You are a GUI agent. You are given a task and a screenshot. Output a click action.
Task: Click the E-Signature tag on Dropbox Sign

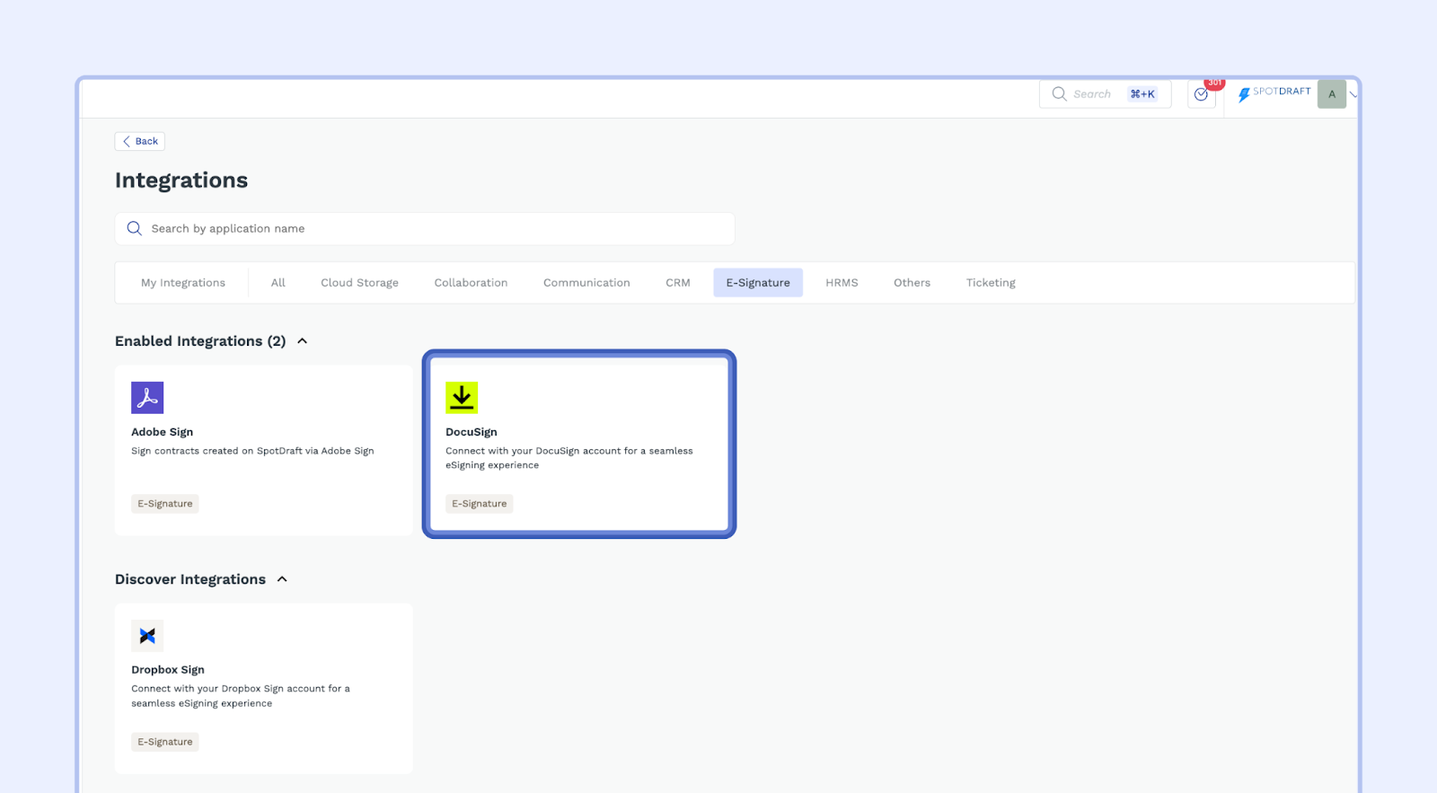pyautogui.click(x=165, y=742)
